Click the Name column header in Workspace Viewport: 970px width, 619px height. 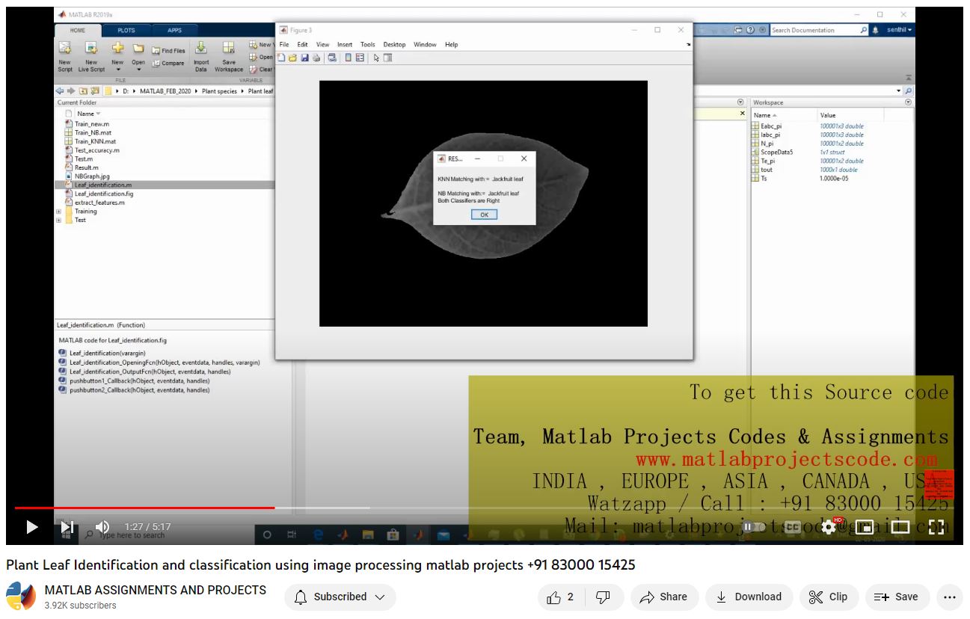point(785,115)
